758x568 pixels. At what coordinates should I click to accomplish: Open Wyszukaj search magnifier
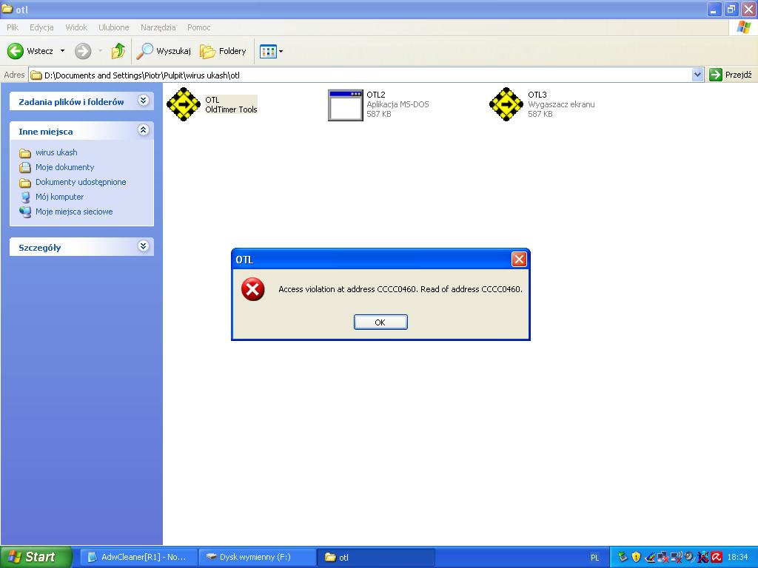pyautogui.click(x=145, y=51)
